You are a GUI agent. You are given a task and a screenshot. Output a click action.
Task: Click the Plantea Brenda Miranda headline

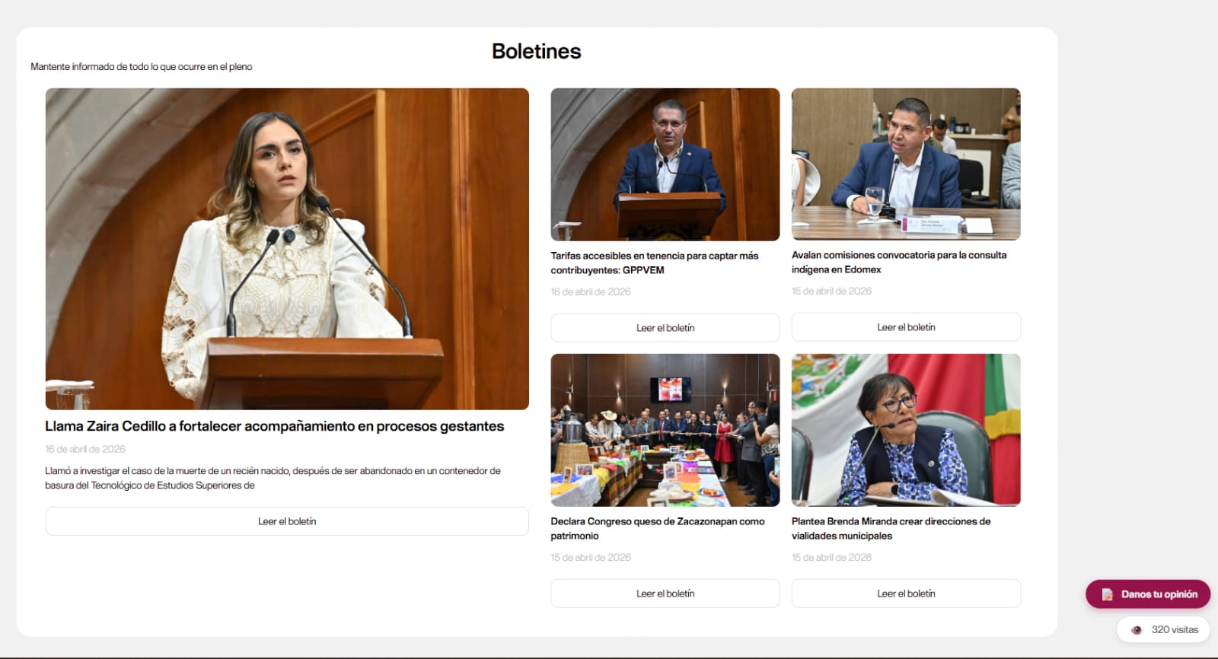click(891, 528)
